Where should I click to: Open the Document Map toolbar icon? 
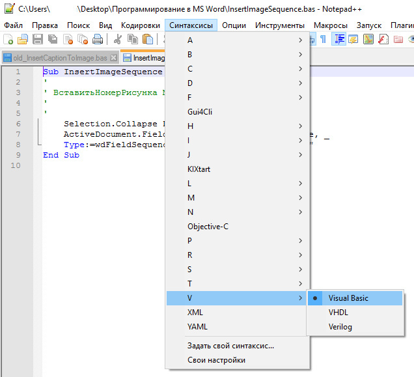(x=368, y=39)
